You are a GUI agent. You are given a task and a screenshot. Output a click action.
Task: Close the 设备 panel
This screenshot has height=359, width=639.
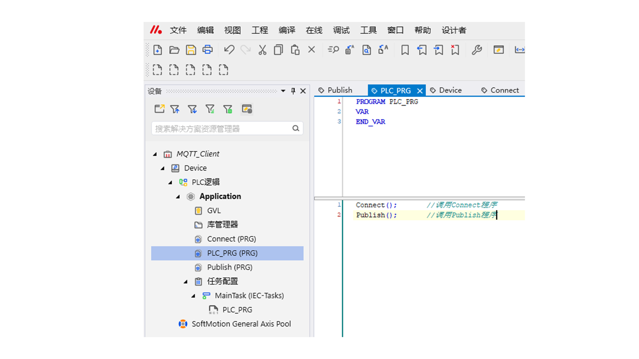(303, 91)
